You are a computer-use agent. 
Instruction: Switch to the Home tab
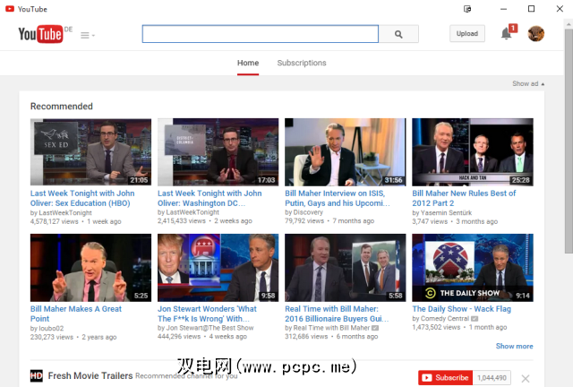coord(248,63)
